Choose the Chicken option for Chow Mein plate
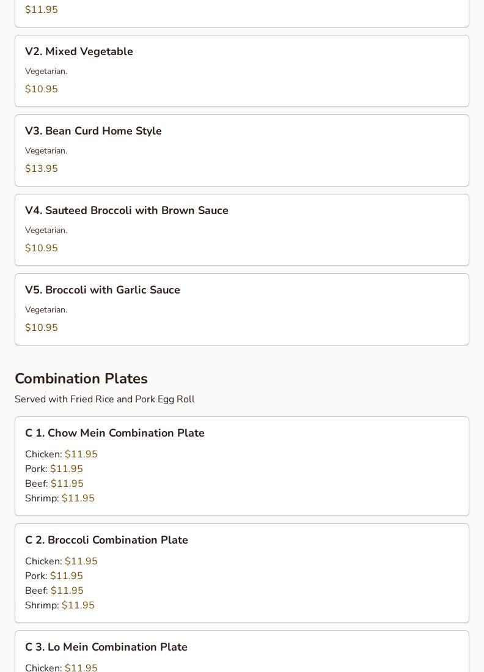 point(61,454)
